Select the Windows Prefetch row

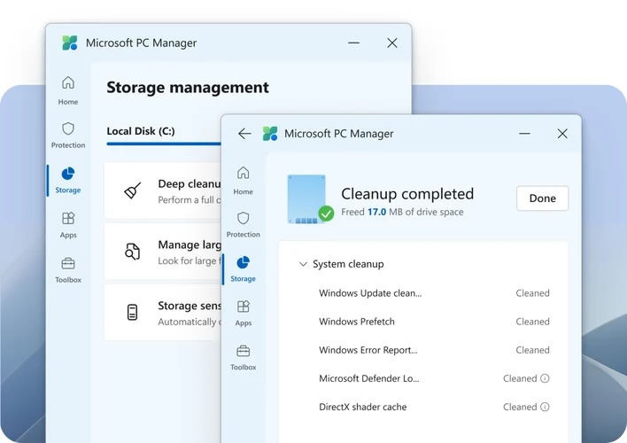coord(357,322)
